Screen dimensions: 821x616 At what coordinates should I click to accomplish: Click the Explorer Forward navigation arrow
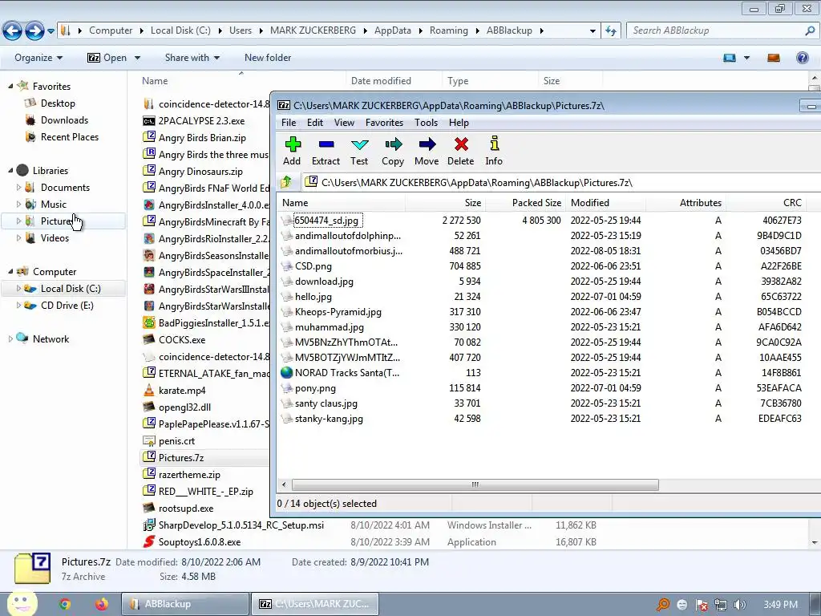tap(34, 31)
